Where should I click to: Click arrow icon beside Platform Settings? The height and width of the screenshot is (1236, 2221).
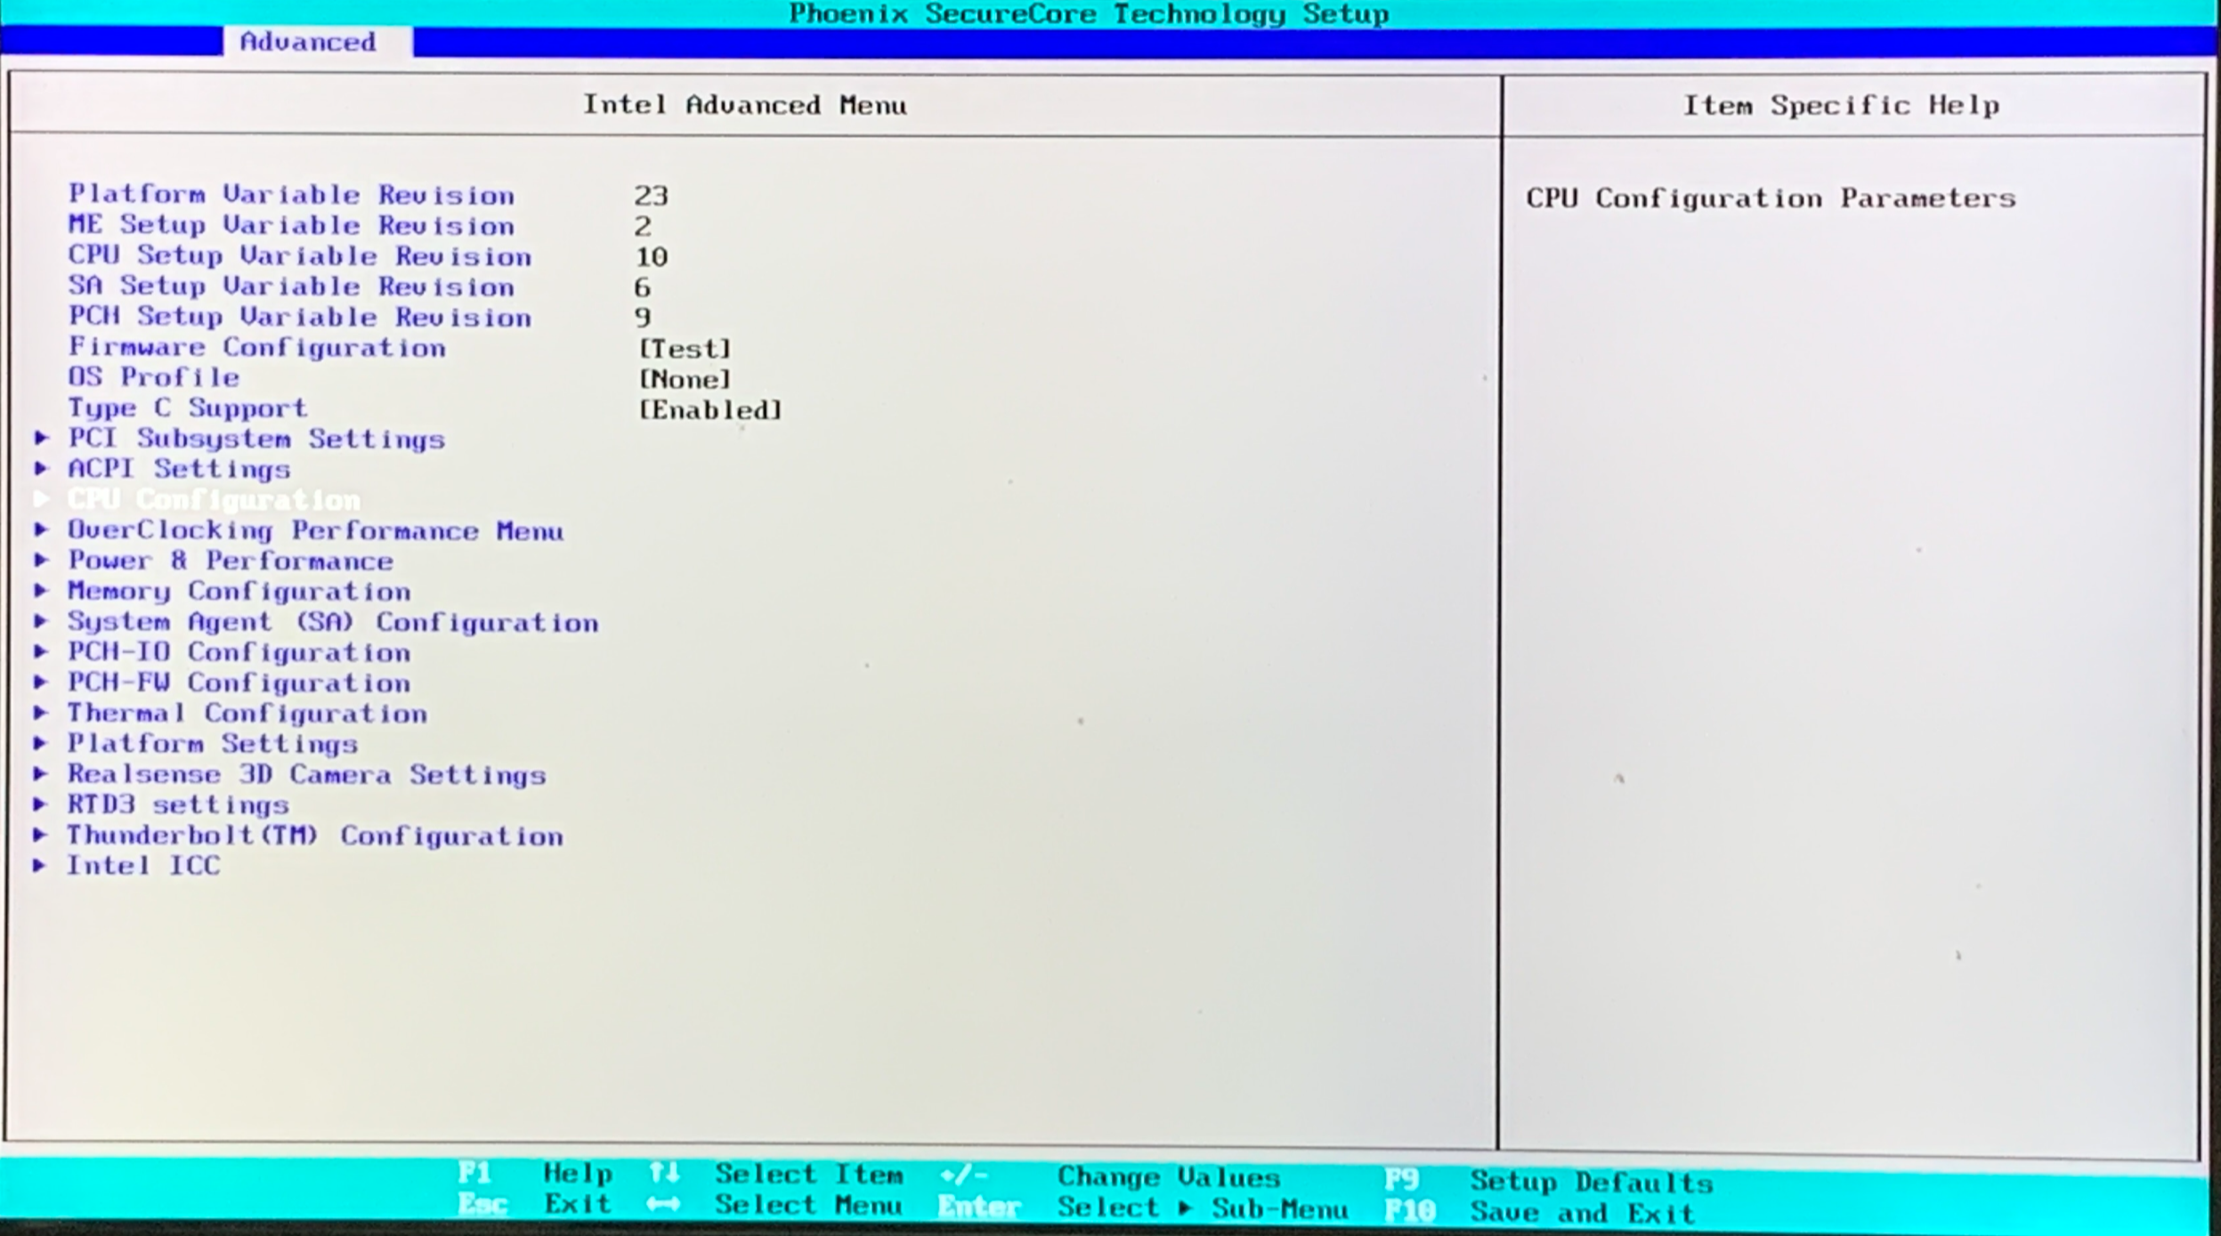41,743
